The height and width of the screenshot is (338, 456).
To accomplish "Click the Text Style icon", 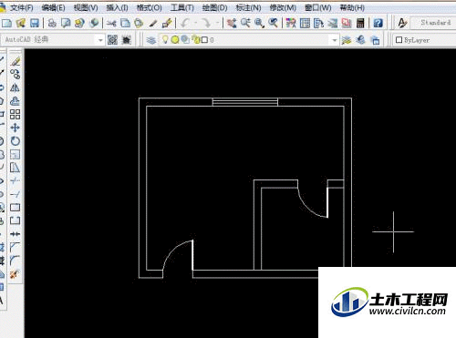I will (x=402, y=23).
